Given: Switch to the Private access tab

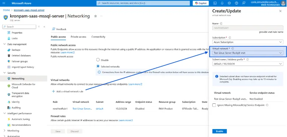Looking at the screenshot, I should click(78, 37).
